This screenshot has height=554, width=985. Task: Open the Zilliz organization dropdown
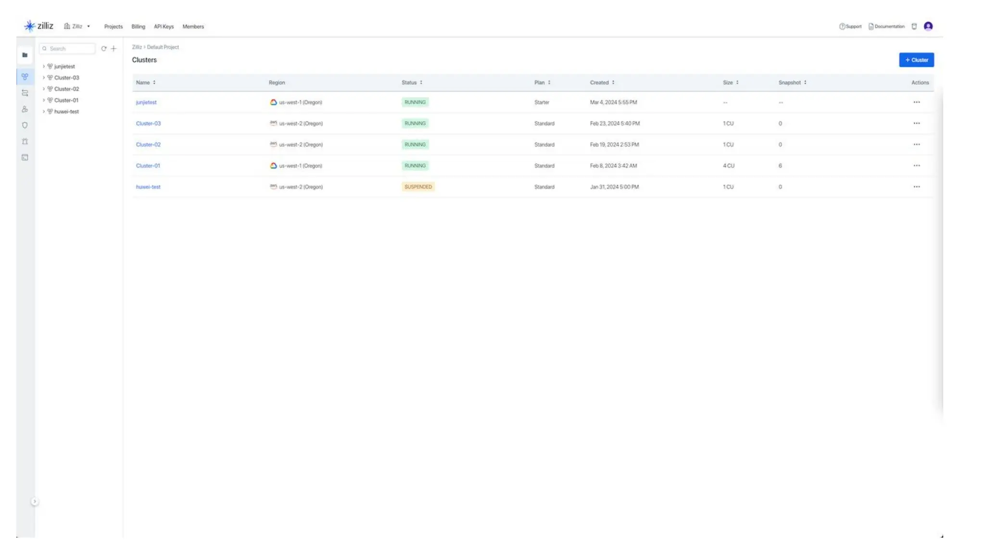[77, 26]
